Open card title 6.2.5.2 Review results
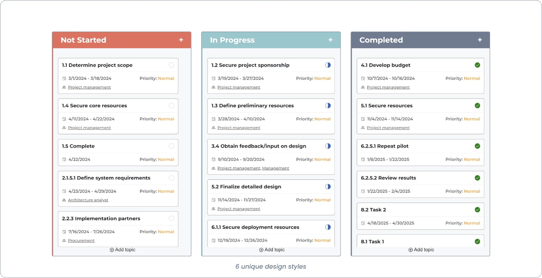Image resolution: width=542 pixels, height=278 pixels. [x=388, y=178]
